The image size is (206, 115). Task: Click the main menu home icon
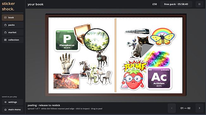(5, 110)
